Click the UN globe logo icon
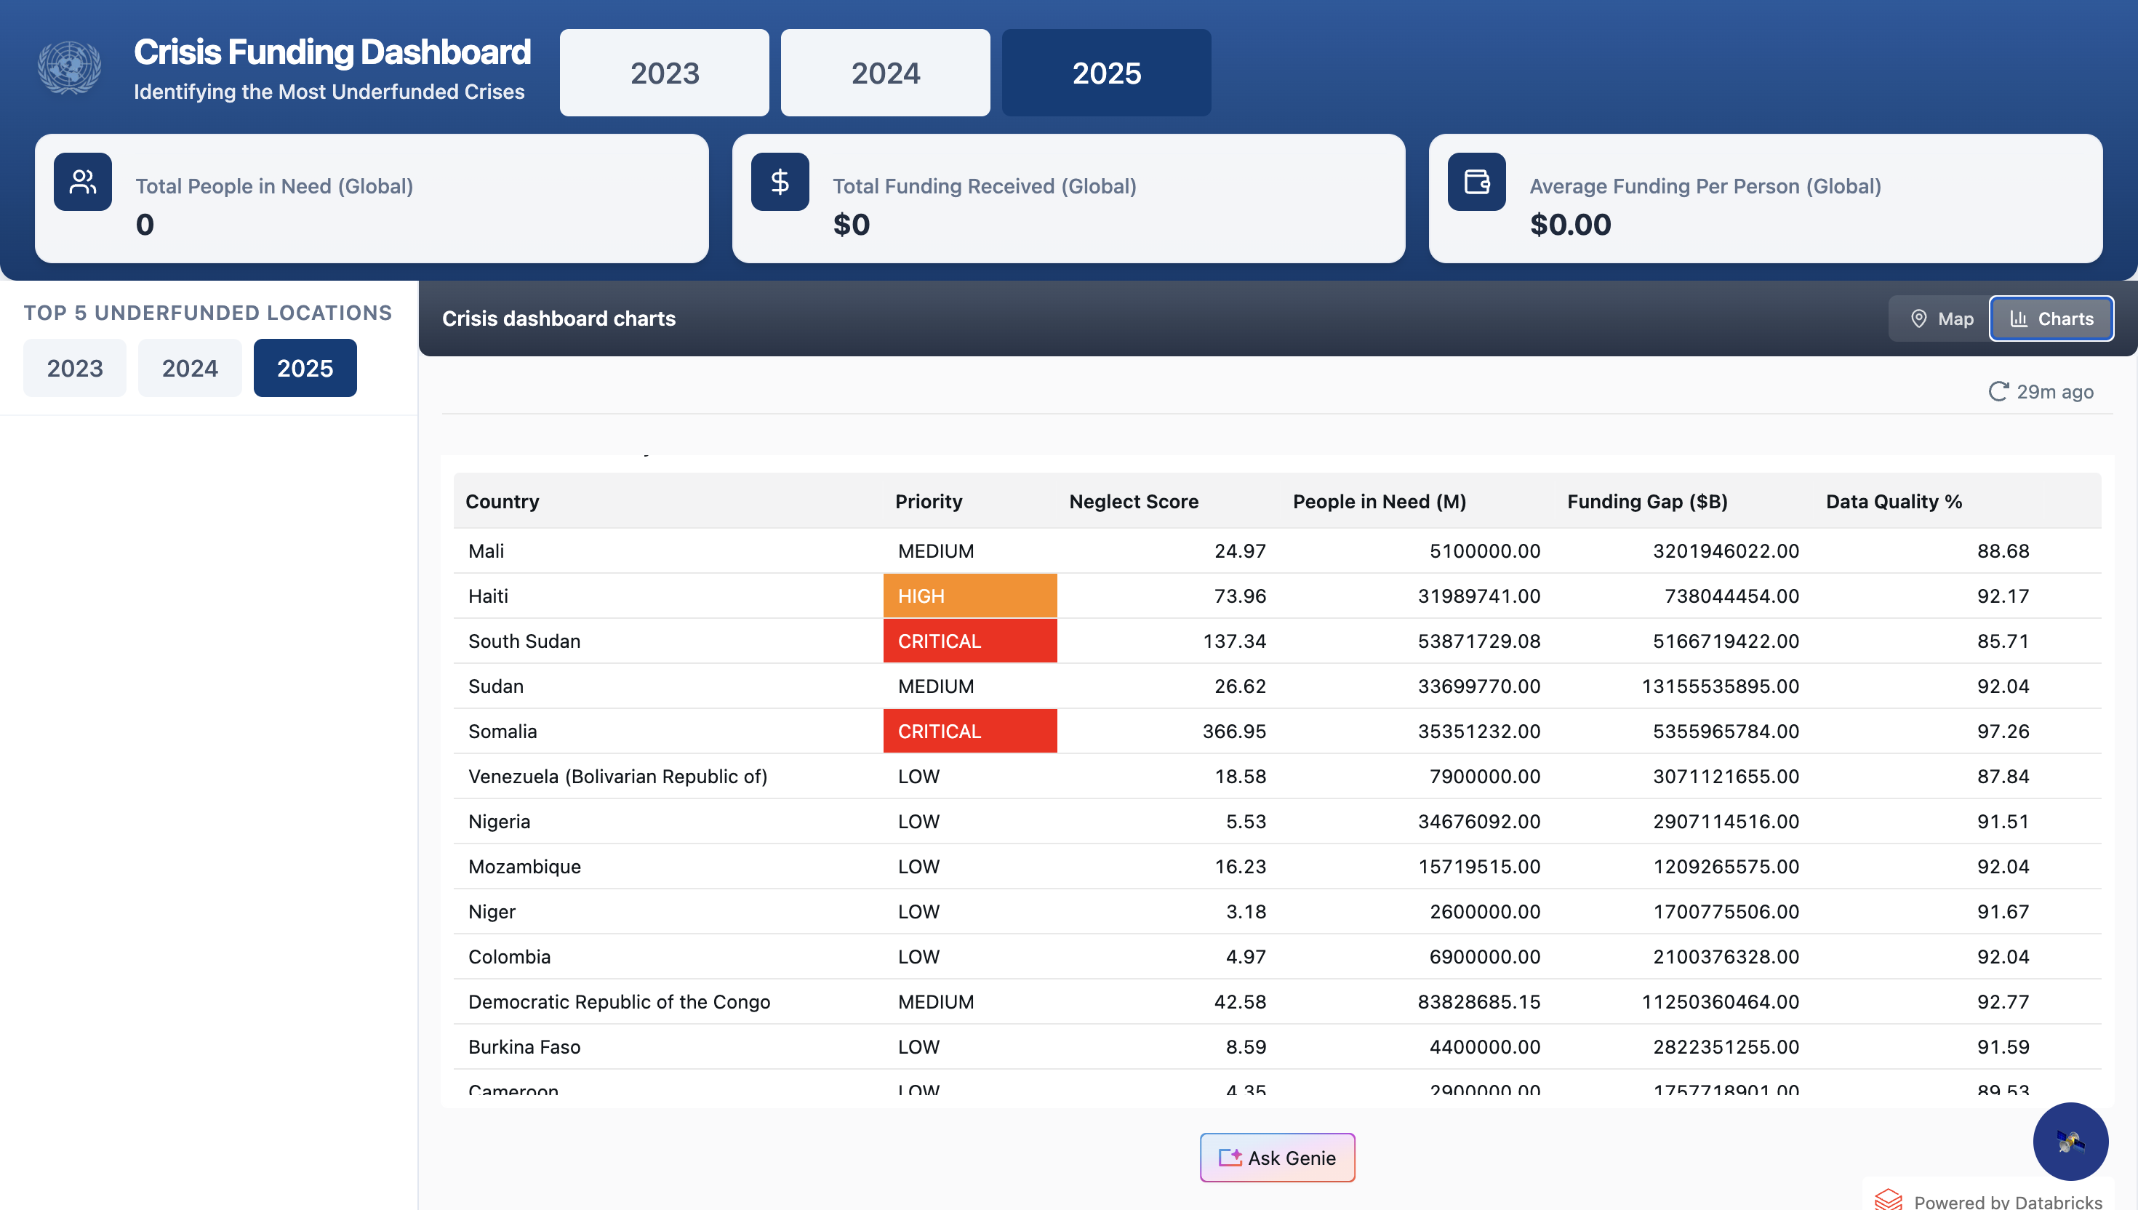The image size is (2138, 1210). pyautogui.click(x=69, y=68)
